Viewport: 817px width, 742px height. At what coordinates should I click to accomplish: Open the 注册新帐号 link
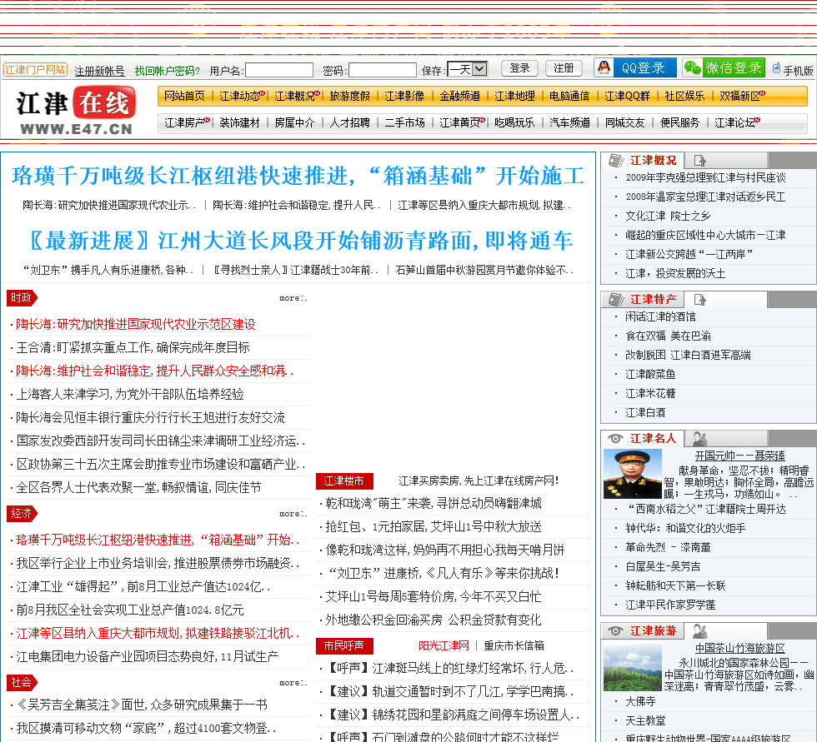[x=99, y=71]
